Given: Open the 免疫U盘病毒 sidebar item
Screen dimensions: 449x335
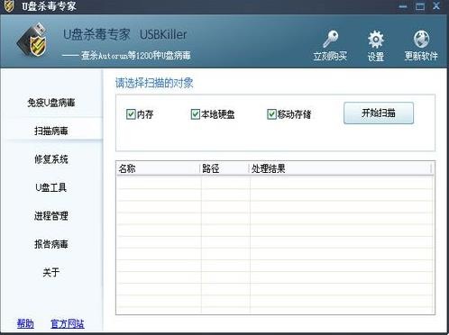Looking at the screenshot, I should pos(51,103).
